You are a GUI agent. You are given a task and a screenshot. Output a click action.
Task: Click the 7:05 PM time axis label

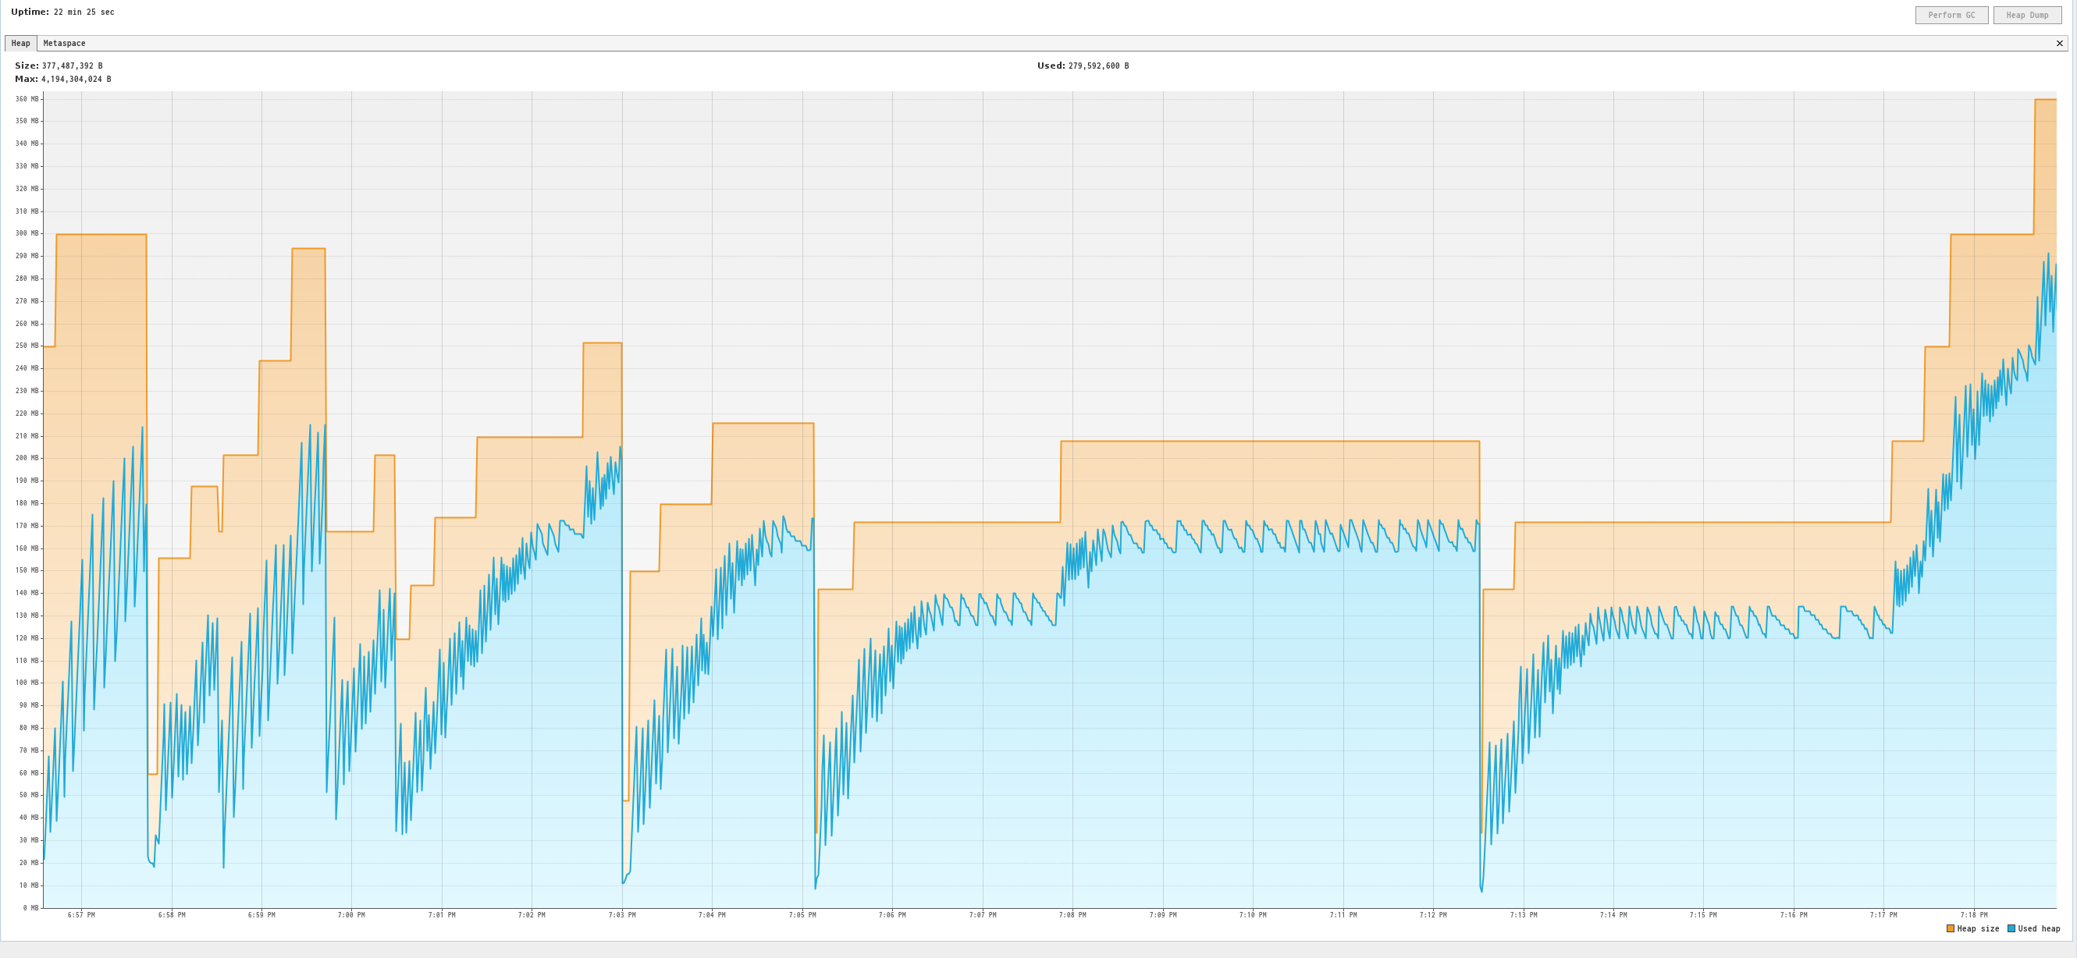tap(802, 915)
